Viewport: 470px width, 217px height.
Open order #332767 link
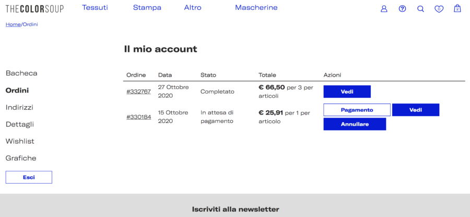138,92
